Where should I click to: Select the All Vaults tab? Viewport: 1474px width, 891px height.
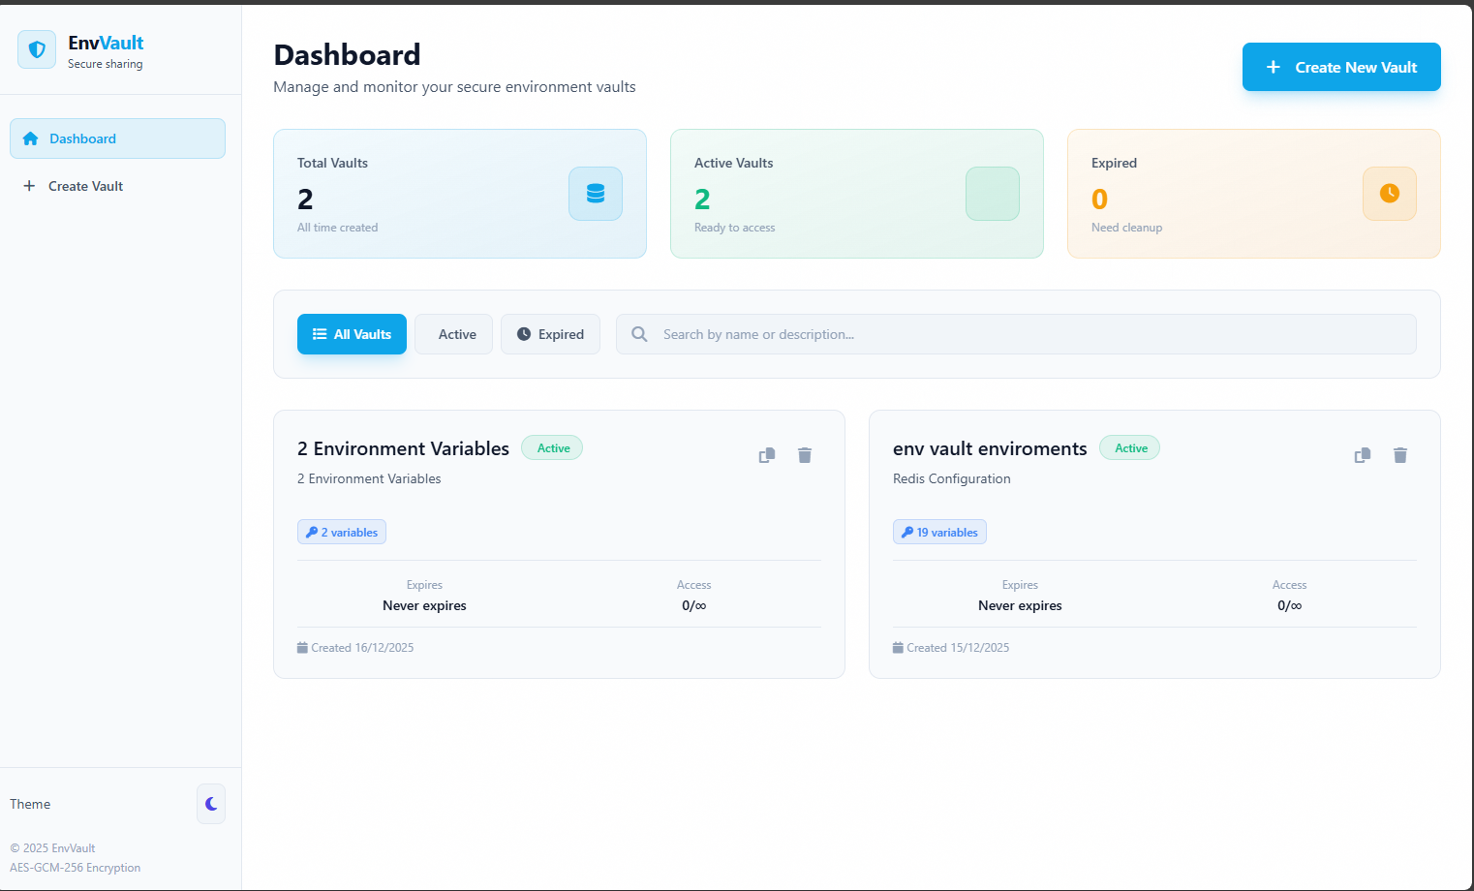click(x=352, y=333)
